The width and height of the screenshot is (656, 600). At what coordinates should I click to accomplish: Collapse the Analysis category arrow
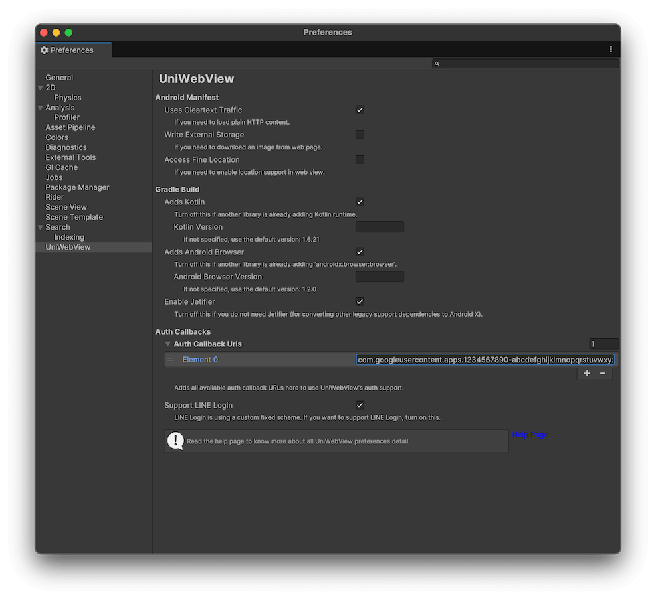point(41,108)
